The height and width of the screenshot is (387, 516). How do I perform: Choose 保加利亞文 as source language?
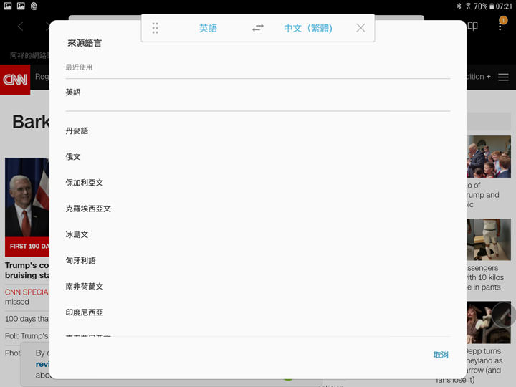point(258,183)
